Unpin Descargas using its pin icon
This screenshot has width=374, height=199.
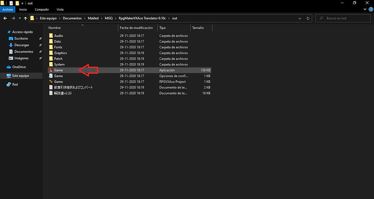click(x=40, y=45)
